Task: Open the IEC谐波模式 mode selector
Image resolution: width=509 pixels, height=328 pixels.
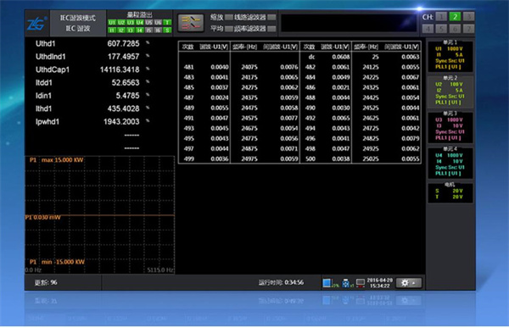Action: [78, 23]
